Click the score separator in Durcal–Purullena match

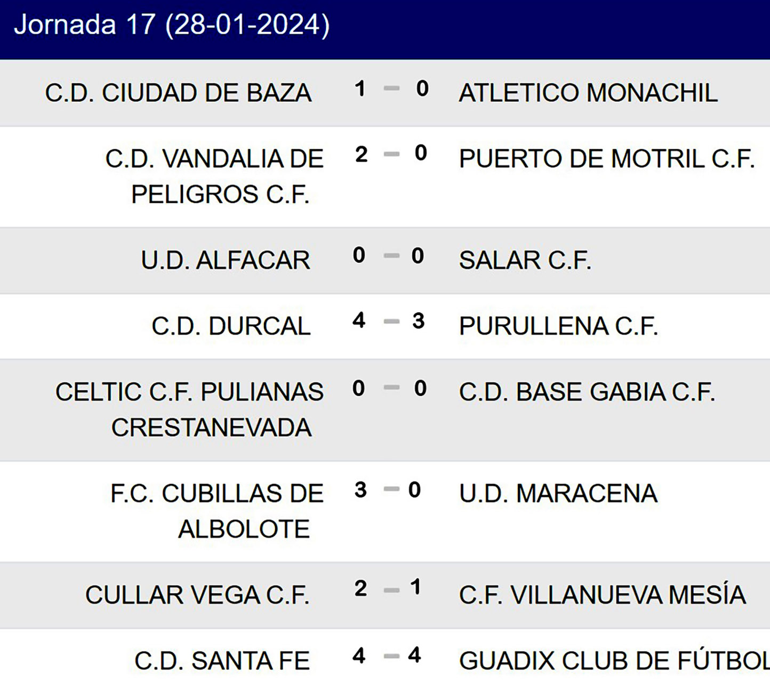click(x=391, y=322)
